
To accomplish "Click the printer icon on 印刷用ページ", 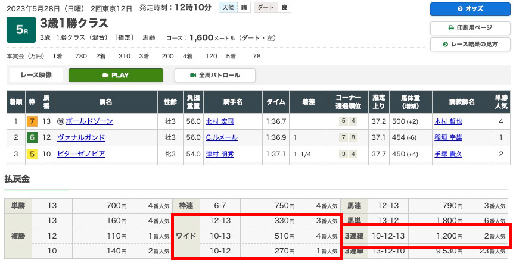I will pos(451,28).
